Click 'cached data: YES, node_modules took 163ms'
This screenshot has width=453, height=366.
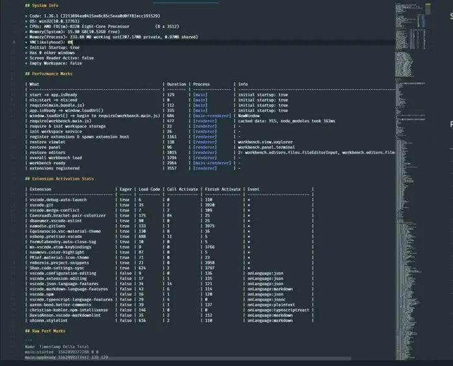(x=287, y=121)
